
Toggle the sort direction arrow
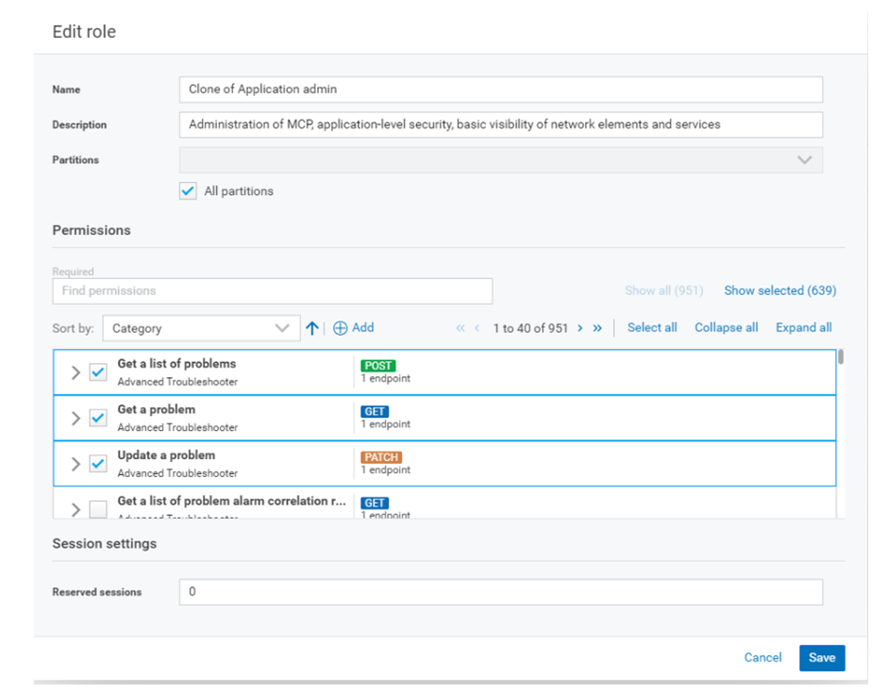pyautogui.click(x=312, y=327)
